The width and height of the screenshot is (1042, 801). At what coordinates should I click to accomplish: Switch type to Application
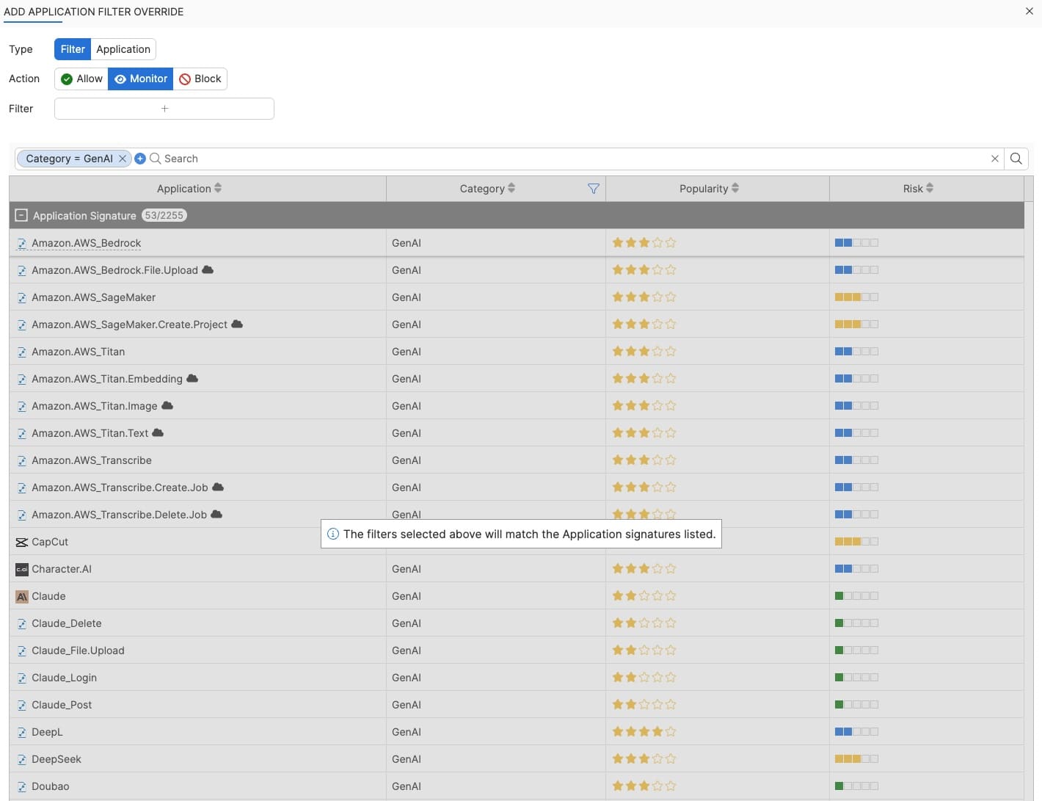point(123,49)
